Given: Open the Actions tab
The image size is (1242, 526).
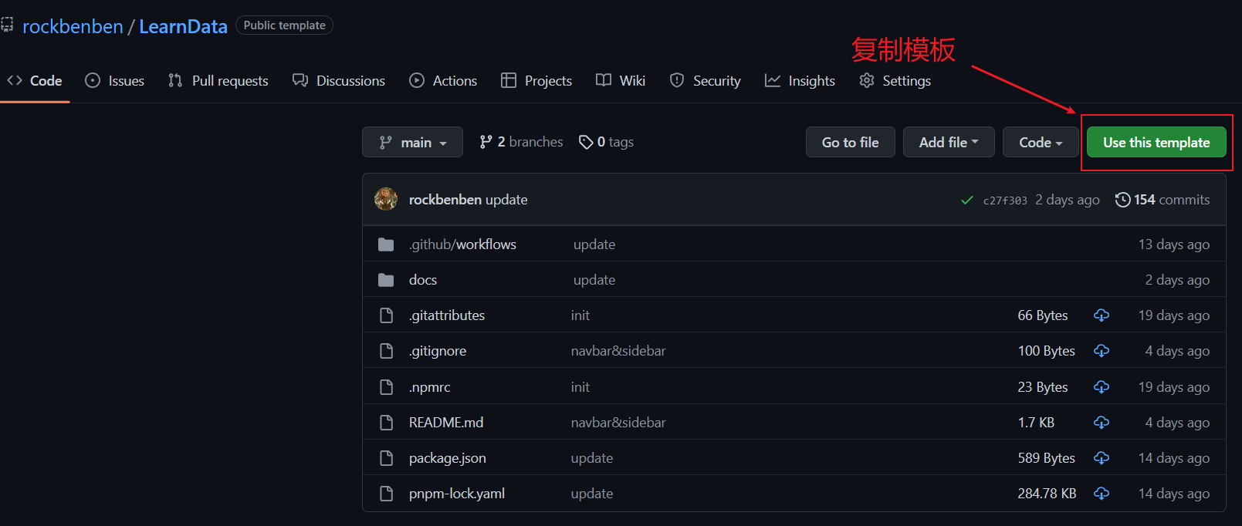Looking at the screenshot, I should tap(443, 80).
